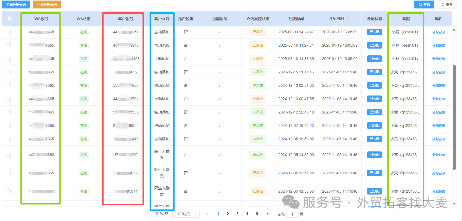Image resolution: width=462 pixels, height=221 pixels.
Task: Click 在线 status in 2025-03-18 row
Action: point(83,59)
